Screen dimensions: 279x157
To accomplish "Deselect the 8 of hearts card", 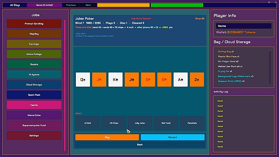I will (164, 79).
